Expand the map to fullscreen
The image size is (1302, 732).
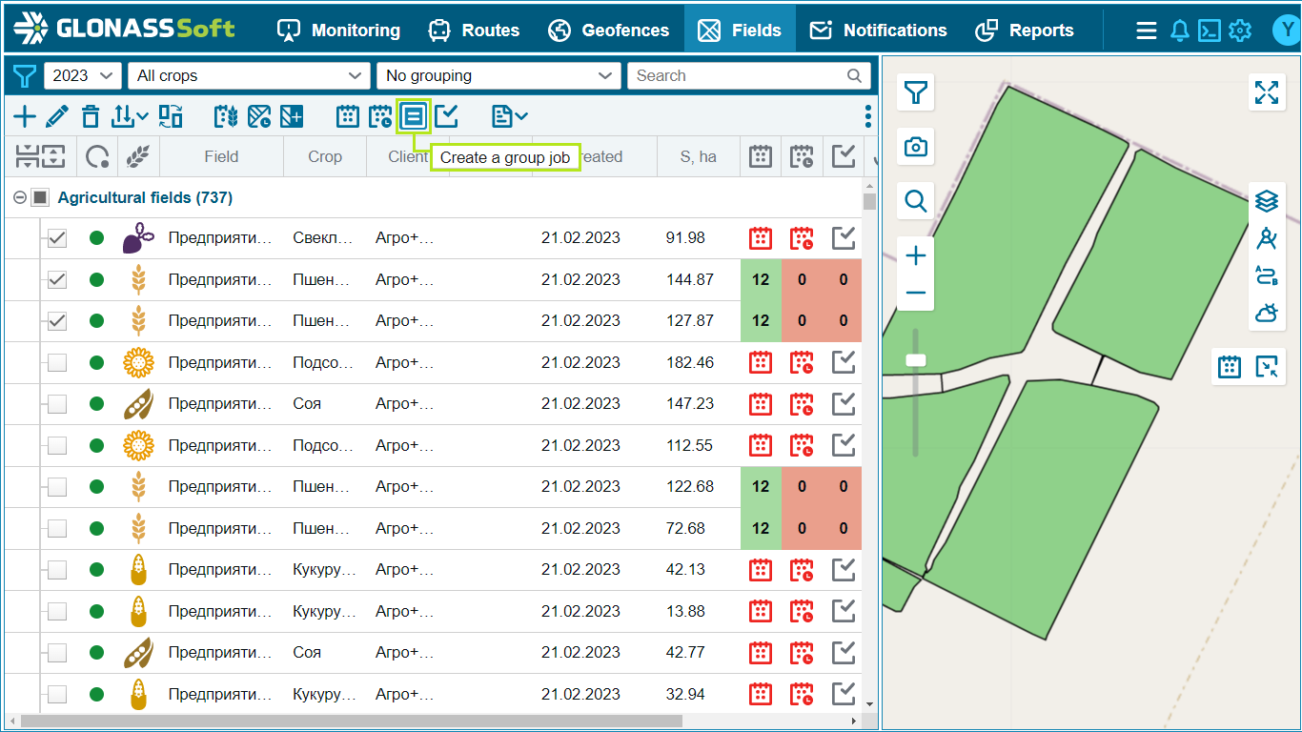(1267, 92)
